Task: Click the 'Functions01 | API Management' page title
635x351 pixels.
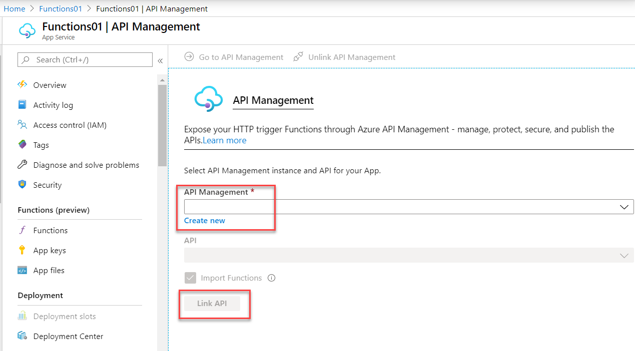Action: [121, 26]
